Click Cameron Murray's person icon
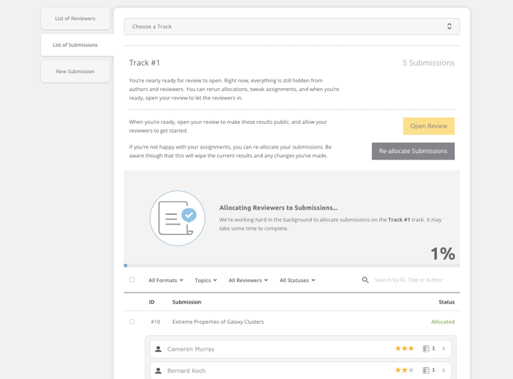 [158, 349]
